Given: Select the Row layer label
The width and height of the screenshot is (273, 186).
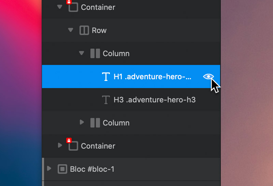Looking at the screenshot, I should [x=99, y=30].
